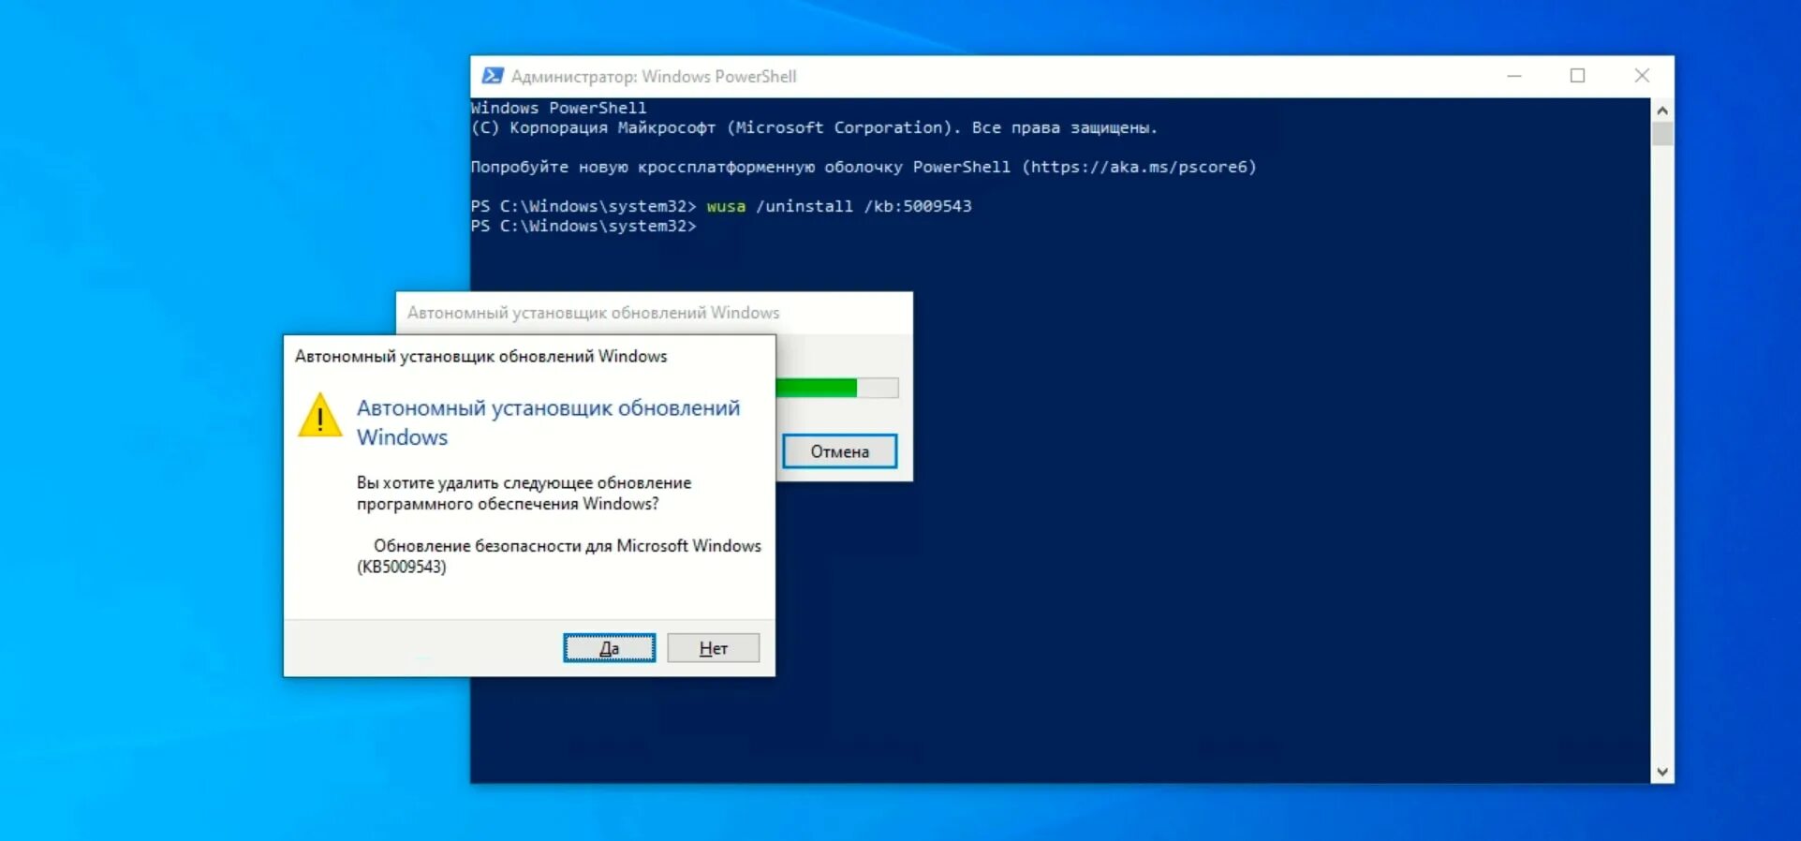Screen dimensions: 1801x841
Task: Click the 'Windows PowerShell' first output line
Action: (558, 108)
